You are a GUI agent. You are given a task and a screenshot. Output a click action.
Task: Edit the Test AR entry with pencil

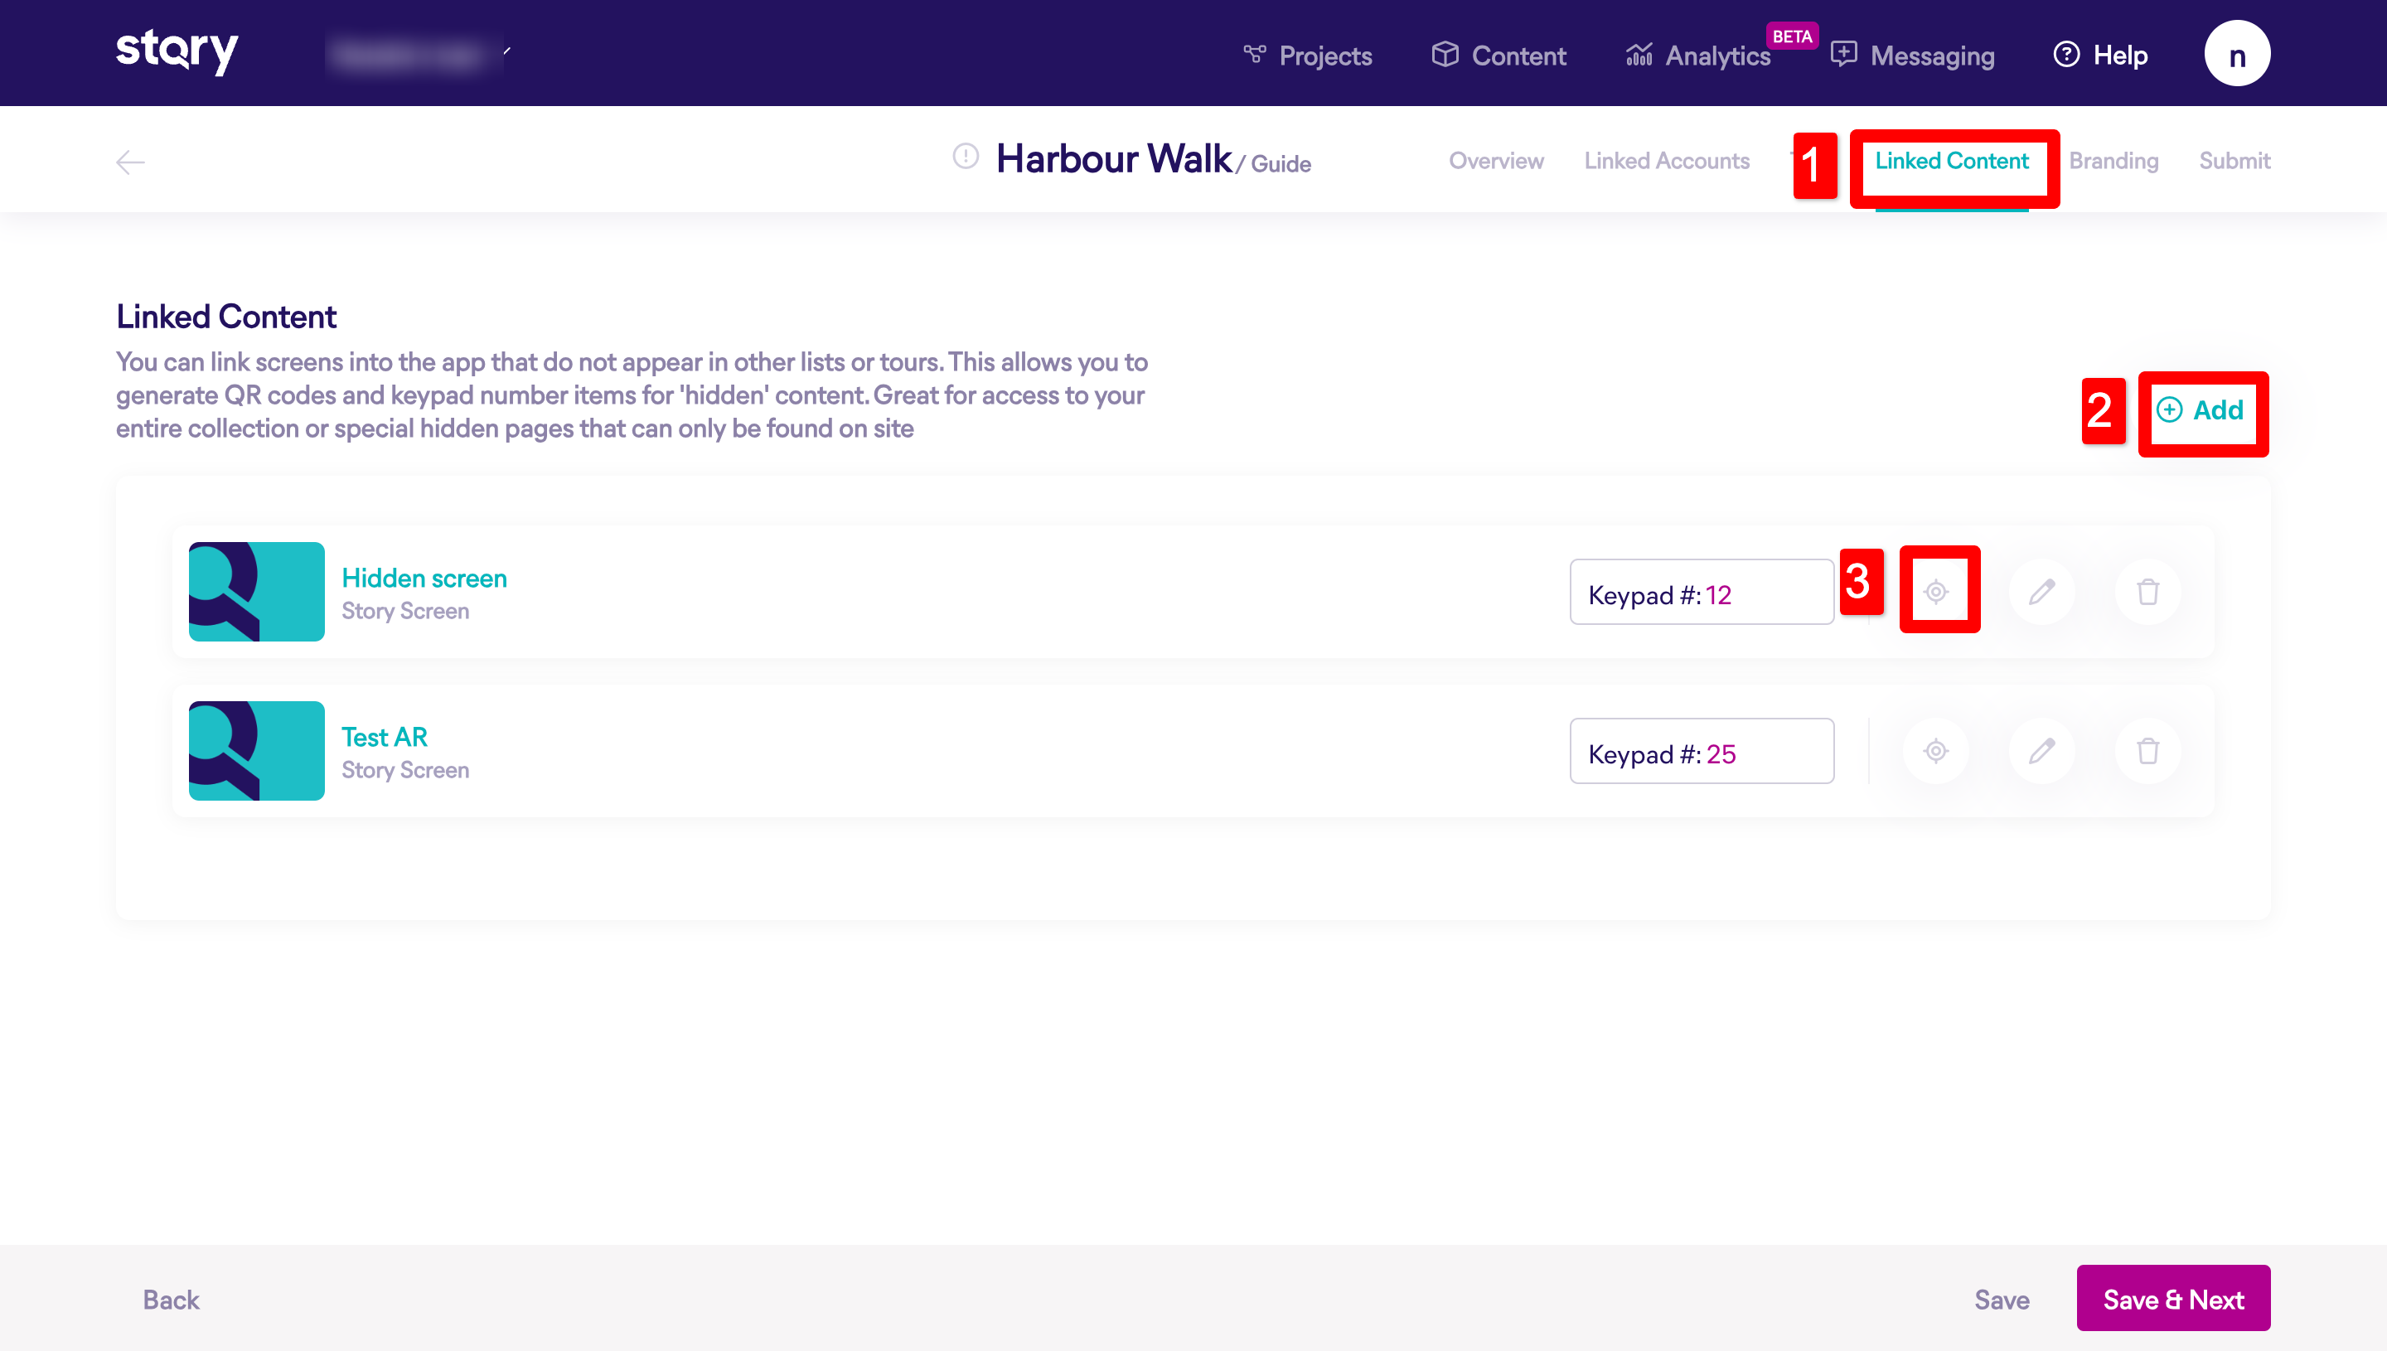pyautogui.click(x=2042, y=751)
